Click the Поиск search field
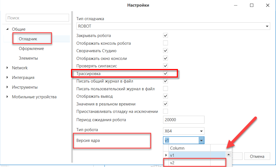The image size is (276, 167). click(x=37, y=18)
